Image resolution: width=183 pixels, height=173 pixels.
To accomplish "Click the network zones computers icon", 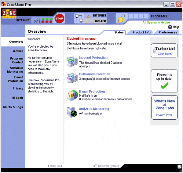I will (x=79, y=18).
